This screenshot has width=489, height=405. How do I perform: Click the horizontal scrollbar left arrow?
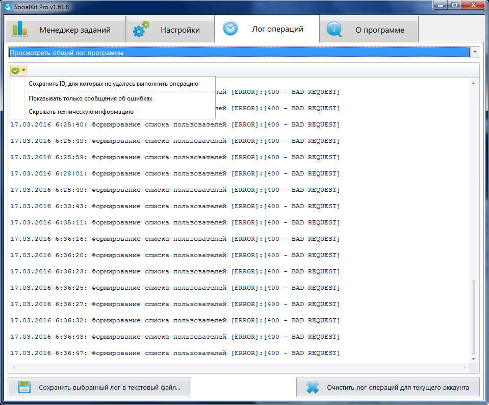(x=14, y=368)
